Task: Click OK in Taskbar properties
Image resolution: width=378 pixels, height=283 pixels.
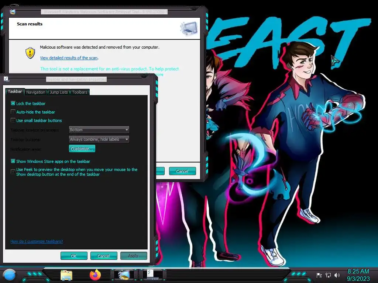Action: pyautogui.click(x=74, y=256)
